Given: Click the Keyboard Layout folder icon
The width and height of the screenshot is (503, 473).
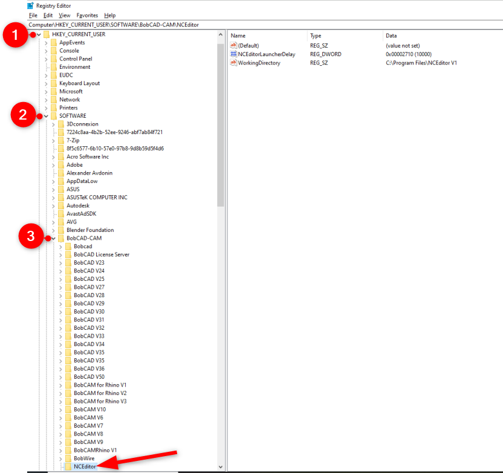Looking at the screenshot, I should point(54,83).
